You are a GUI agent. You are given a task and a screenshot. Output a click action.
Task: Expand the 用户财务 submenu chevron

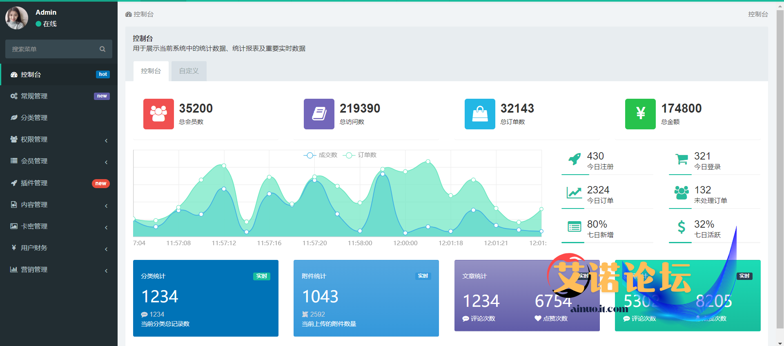[x=106, y=249]
